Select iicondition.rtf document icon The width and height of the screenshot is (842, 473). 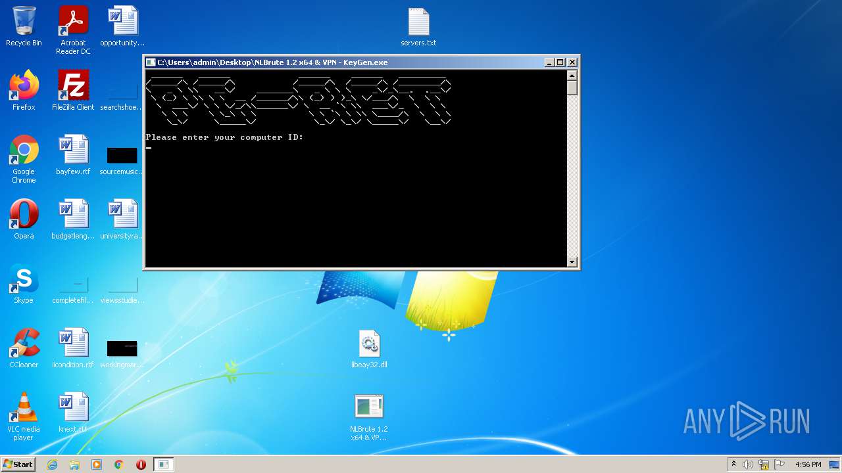point(73,348)
